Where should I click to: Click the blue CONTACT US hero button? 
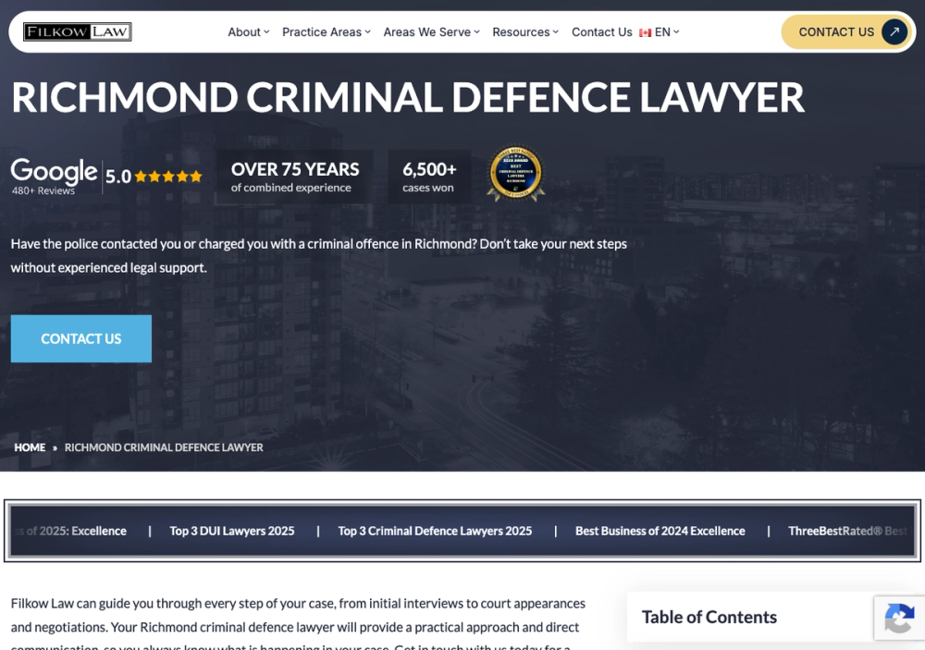tap(80, 338)
